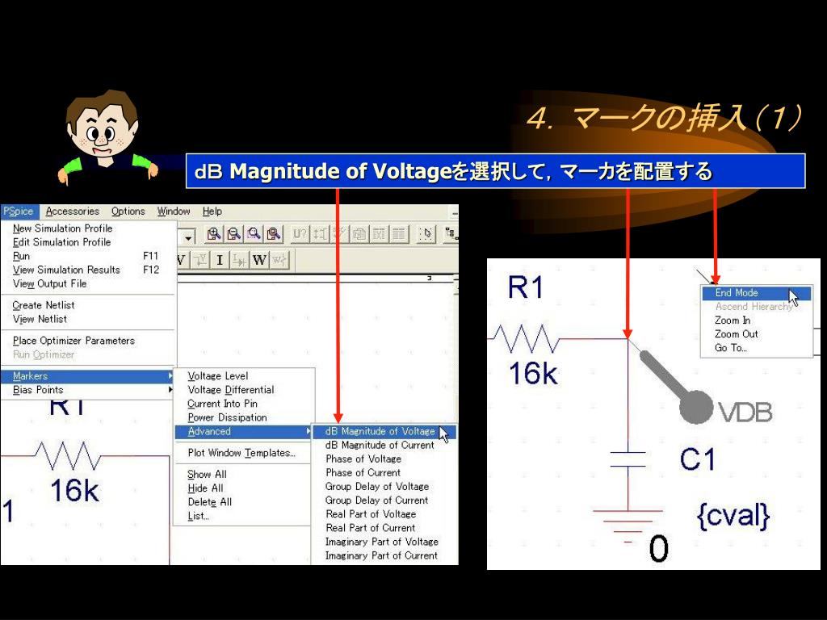Click the current-on-selected-part toggle icon
This screenshot has height=620, width=827.
point(239,260)
